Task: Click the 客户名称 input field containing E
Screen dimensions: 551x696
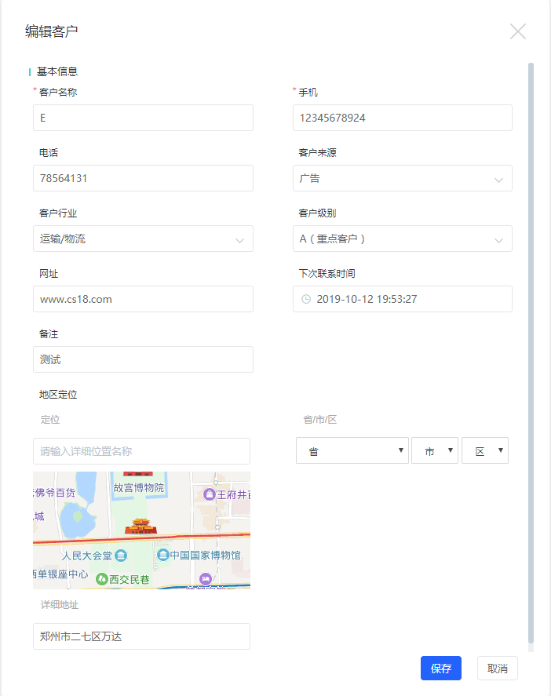Action: pos(143,118)
